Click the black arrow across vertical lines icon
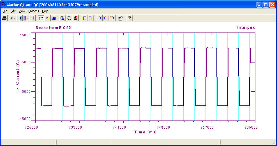277x146 pixels. pyautogui.click(x=19, y=18)
